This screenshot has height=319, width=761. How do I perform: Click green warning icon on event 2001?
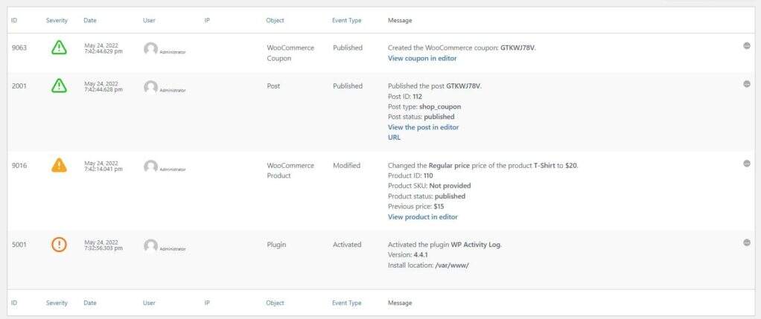click(x=59, y=86)
